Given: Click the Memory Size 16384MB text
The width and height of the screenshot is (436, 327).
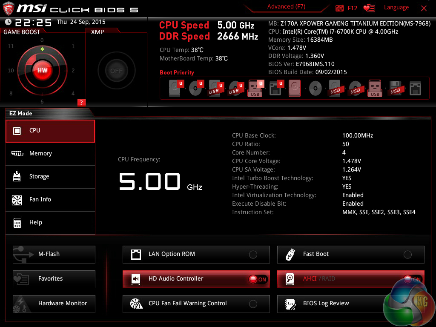Looking at the screenshot, I should [x=301, y=40].
